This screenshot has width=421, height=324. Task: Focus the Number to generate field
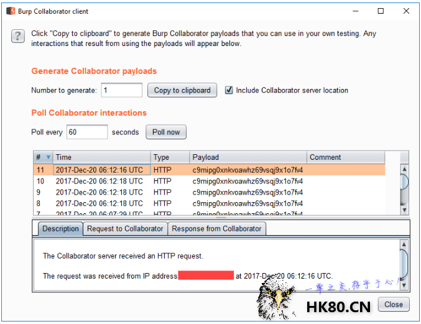click(x=122, y=90)
